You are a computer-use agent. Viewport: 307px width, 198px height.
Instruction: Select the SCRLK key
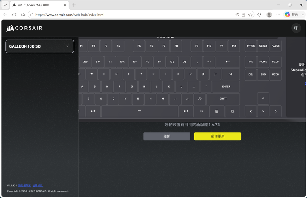[263, 46]
